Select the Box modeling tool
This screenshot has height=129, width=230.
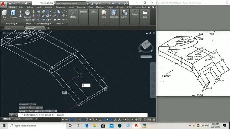(4, 14)
